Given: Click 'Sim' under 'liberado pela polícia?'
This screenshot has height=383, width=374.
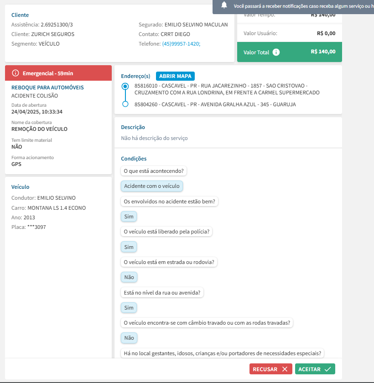Looking at the screenshot, I should (129, 247).
